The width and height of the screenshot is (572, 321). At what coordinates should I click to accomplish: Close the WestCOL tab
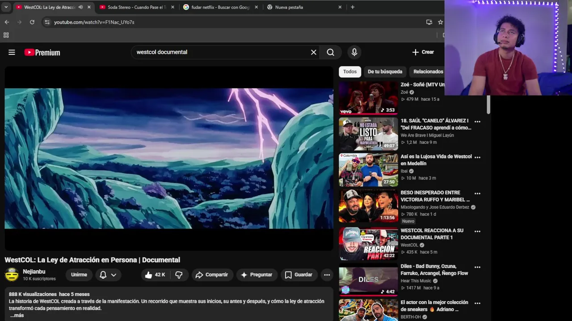(x=89, y=7)
